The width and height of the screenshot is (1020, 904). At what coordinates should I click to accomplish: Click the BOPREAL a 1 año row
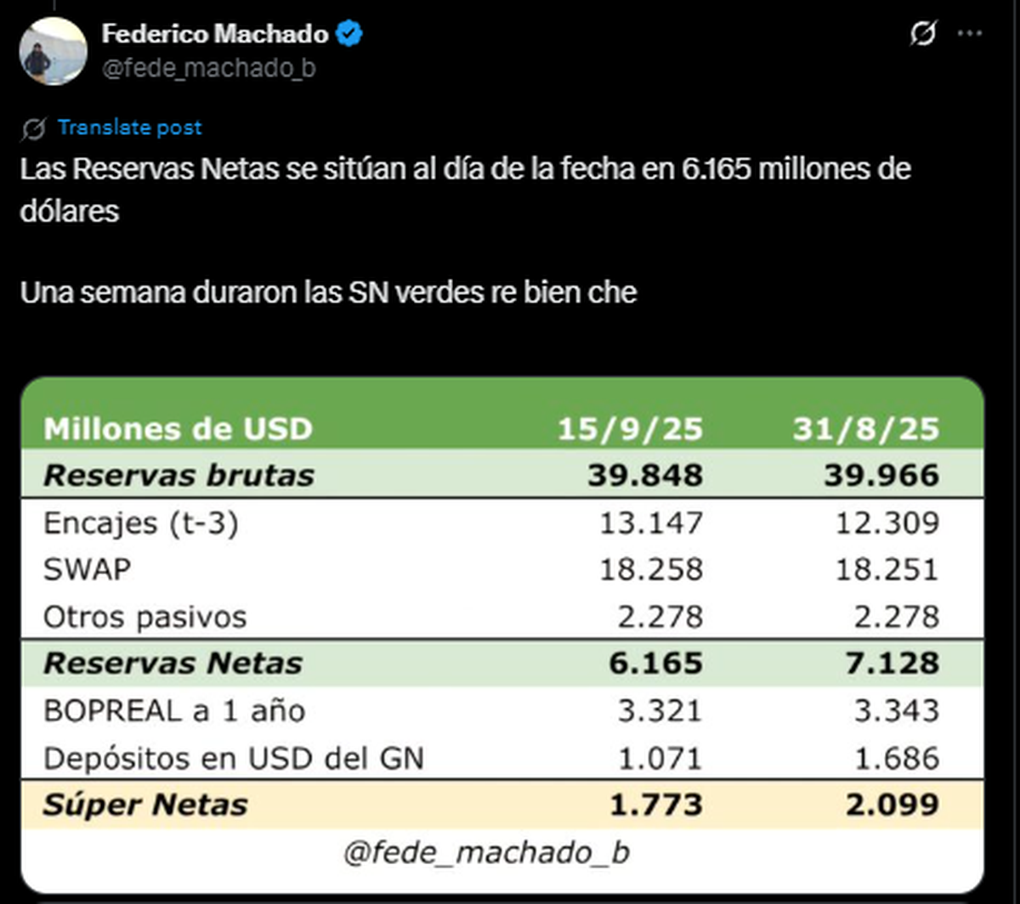174,710
